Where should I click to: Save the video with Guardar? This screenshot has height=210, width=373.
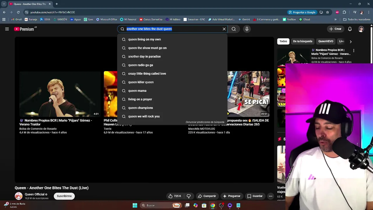point(255,196)
